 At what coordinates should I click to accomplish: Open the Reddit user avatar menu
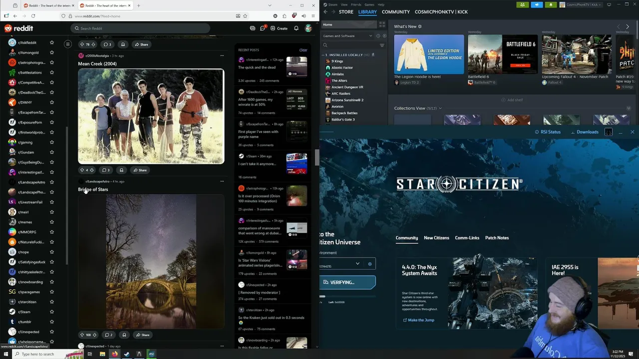[x=309, y=28]
